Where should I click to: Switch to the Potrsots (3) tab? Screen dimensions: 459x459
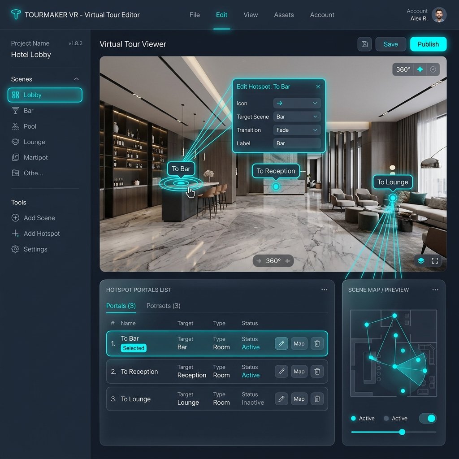[163, 306]
